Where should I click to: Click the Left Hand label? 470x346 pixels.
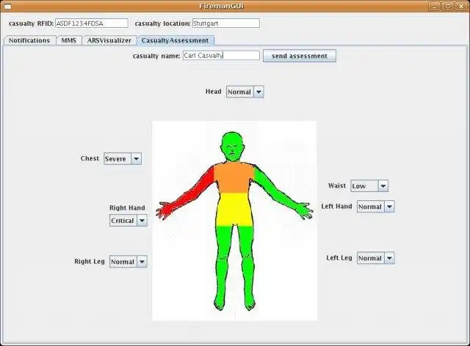tap(336, 206)
